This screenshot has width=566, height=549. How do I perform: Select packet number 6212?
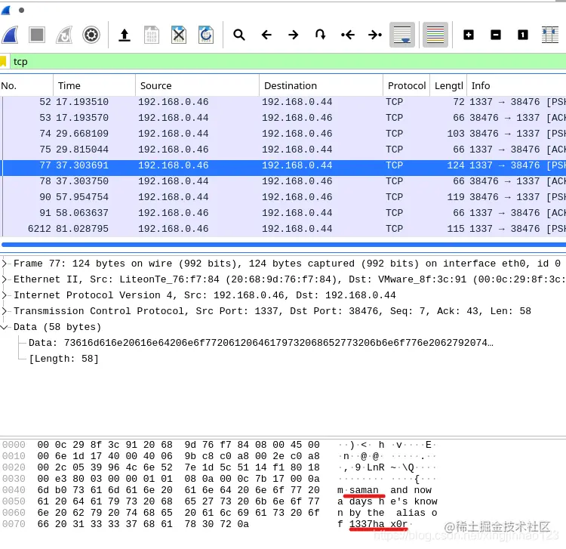tap(283, 229)
